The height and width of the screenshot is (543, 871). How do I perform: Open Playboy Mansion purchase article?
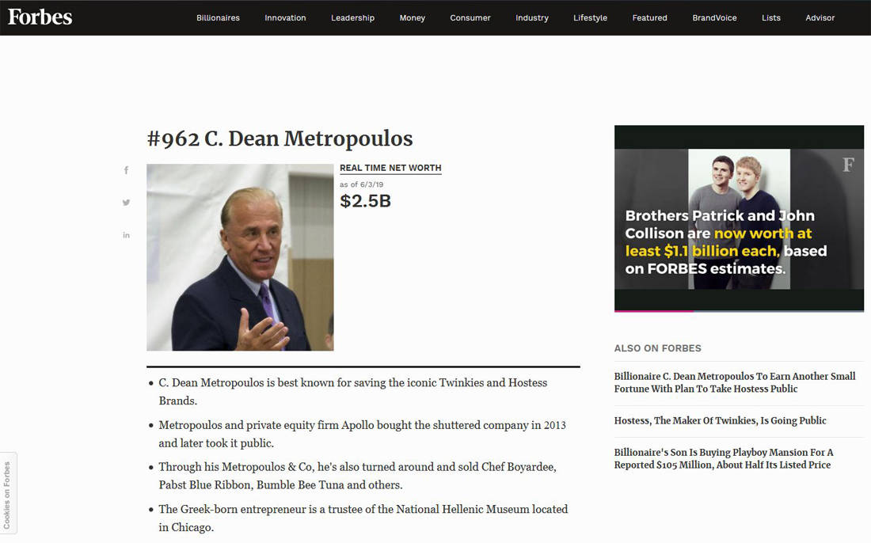click(723, 458)
